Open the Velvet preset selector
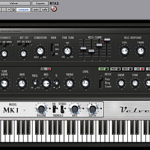 [15, 3]
